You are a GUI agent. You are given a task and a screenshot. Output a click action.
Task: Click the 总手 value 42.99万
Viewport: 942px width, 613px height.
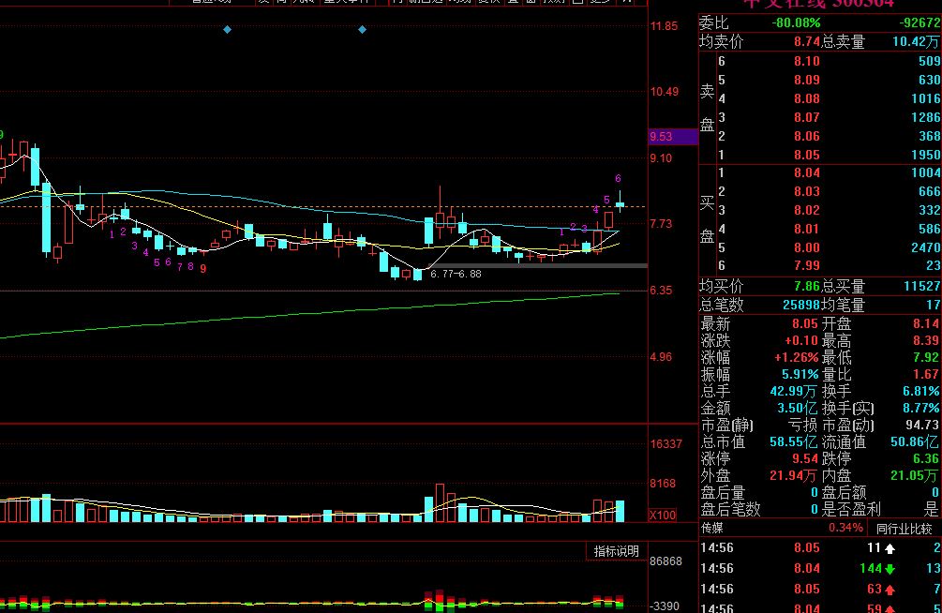click(793, 391)
